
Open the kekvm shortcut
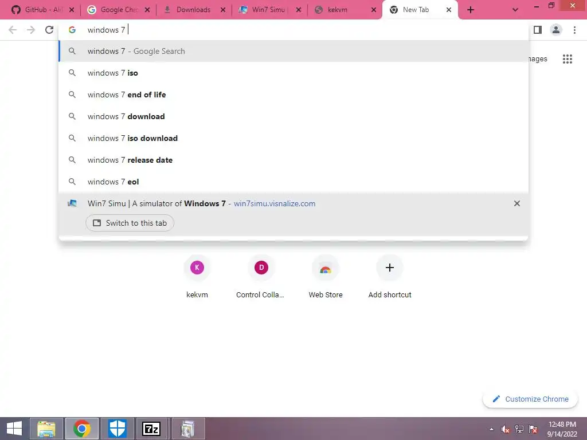pos(197,277)
